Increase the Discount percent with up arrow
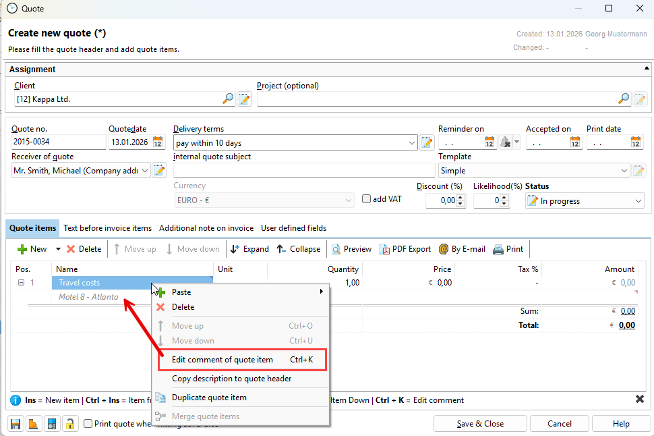This screenshot has width=654, height=436. [460, 198]
